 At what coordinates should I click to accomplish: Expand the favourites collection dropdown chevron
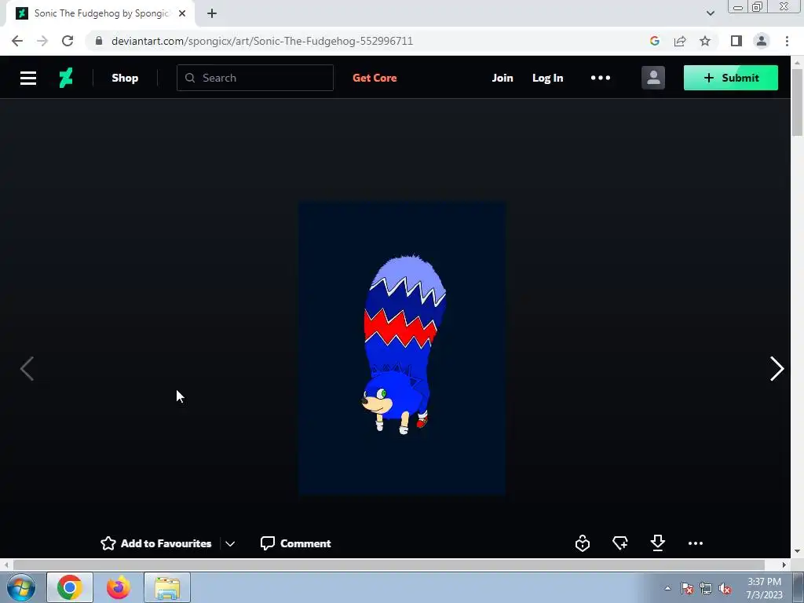230,543
